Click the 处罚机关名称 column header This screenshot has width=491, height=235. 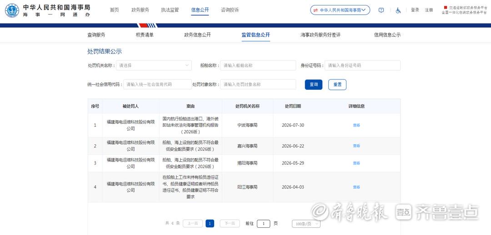click(247, 106)
